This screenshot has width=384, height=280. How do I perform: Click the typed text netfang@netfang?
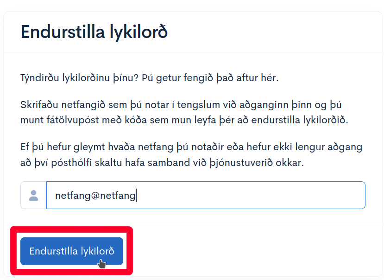95,196
